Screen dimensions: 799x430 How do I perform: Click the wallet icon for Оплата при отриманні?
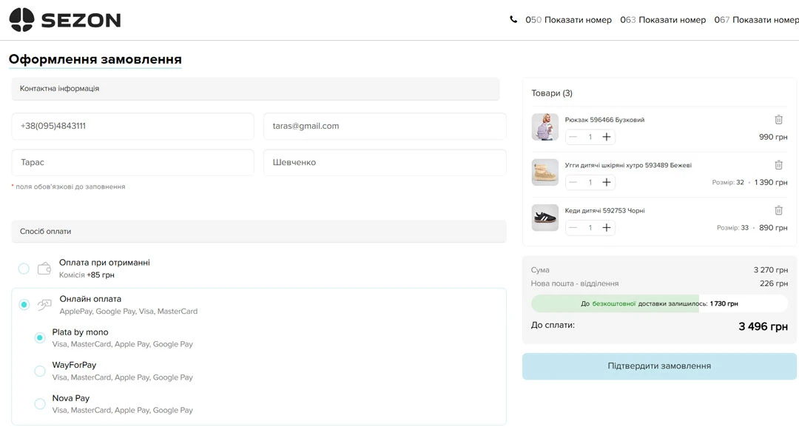(x=44, y=269)
